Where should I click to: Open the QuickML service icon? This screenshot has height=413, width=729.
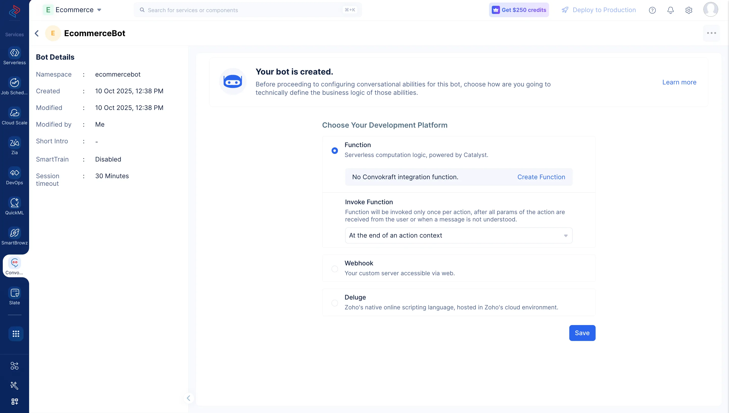pos(14,203)
